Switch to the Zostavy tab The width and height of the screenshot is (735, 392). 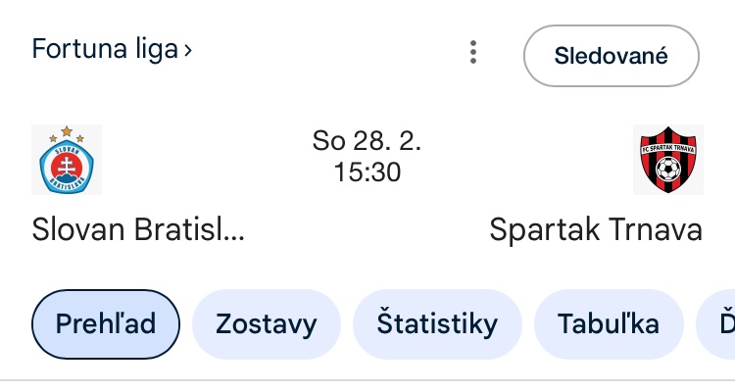coord(266,324)
